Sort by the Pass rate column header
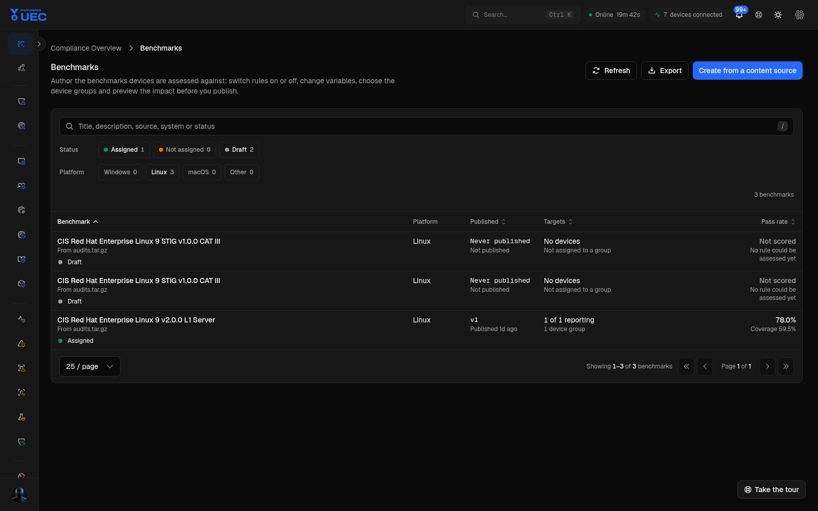This screenshot has width=818, height=511. tap(778, 222)
